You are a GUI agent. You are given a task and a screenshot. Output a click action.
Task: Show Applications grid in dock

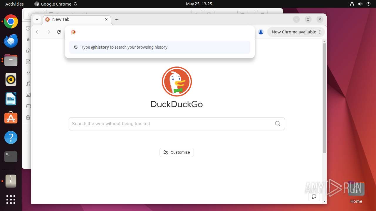(x=11, y=200)
